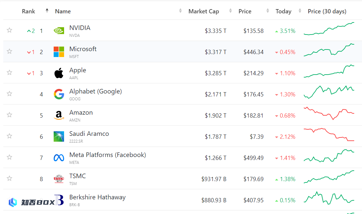The height and width of the screenshot is (214, 362).
Task: Click the TSMC logo icon
Action: pyautogui.click(x=59, y=179)
